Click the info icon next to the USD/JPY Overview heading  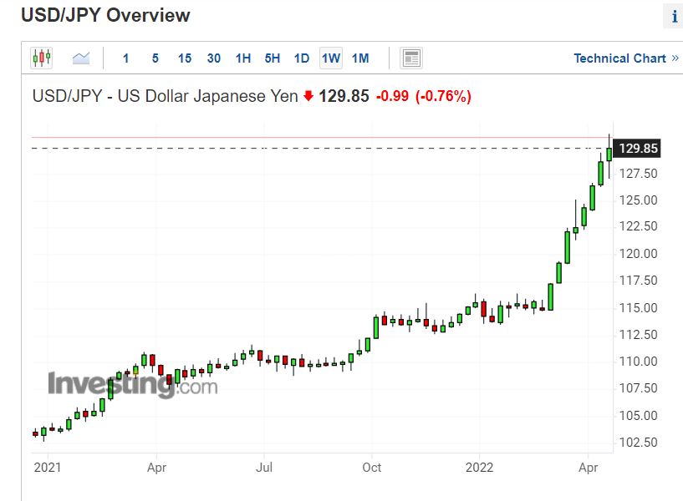[674, 17]
